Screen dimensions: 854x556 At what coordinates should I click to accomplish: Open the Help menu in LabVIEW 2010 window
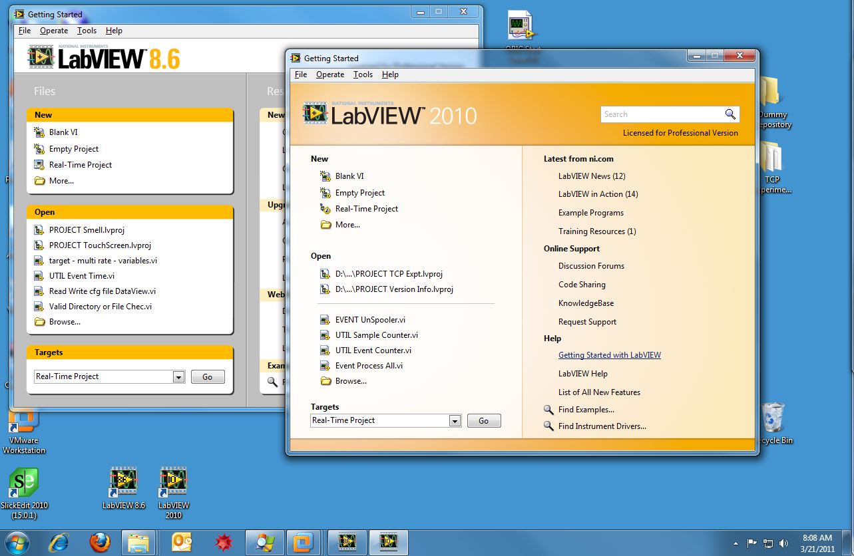point(390,74)
